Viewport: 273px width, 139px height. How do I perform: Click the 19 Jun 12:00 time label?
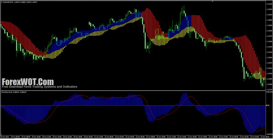pyautogui.click(x=47, y=137)
